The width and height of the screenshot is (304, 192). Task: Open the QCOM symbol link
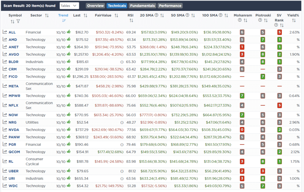click(x=14, y=152)
